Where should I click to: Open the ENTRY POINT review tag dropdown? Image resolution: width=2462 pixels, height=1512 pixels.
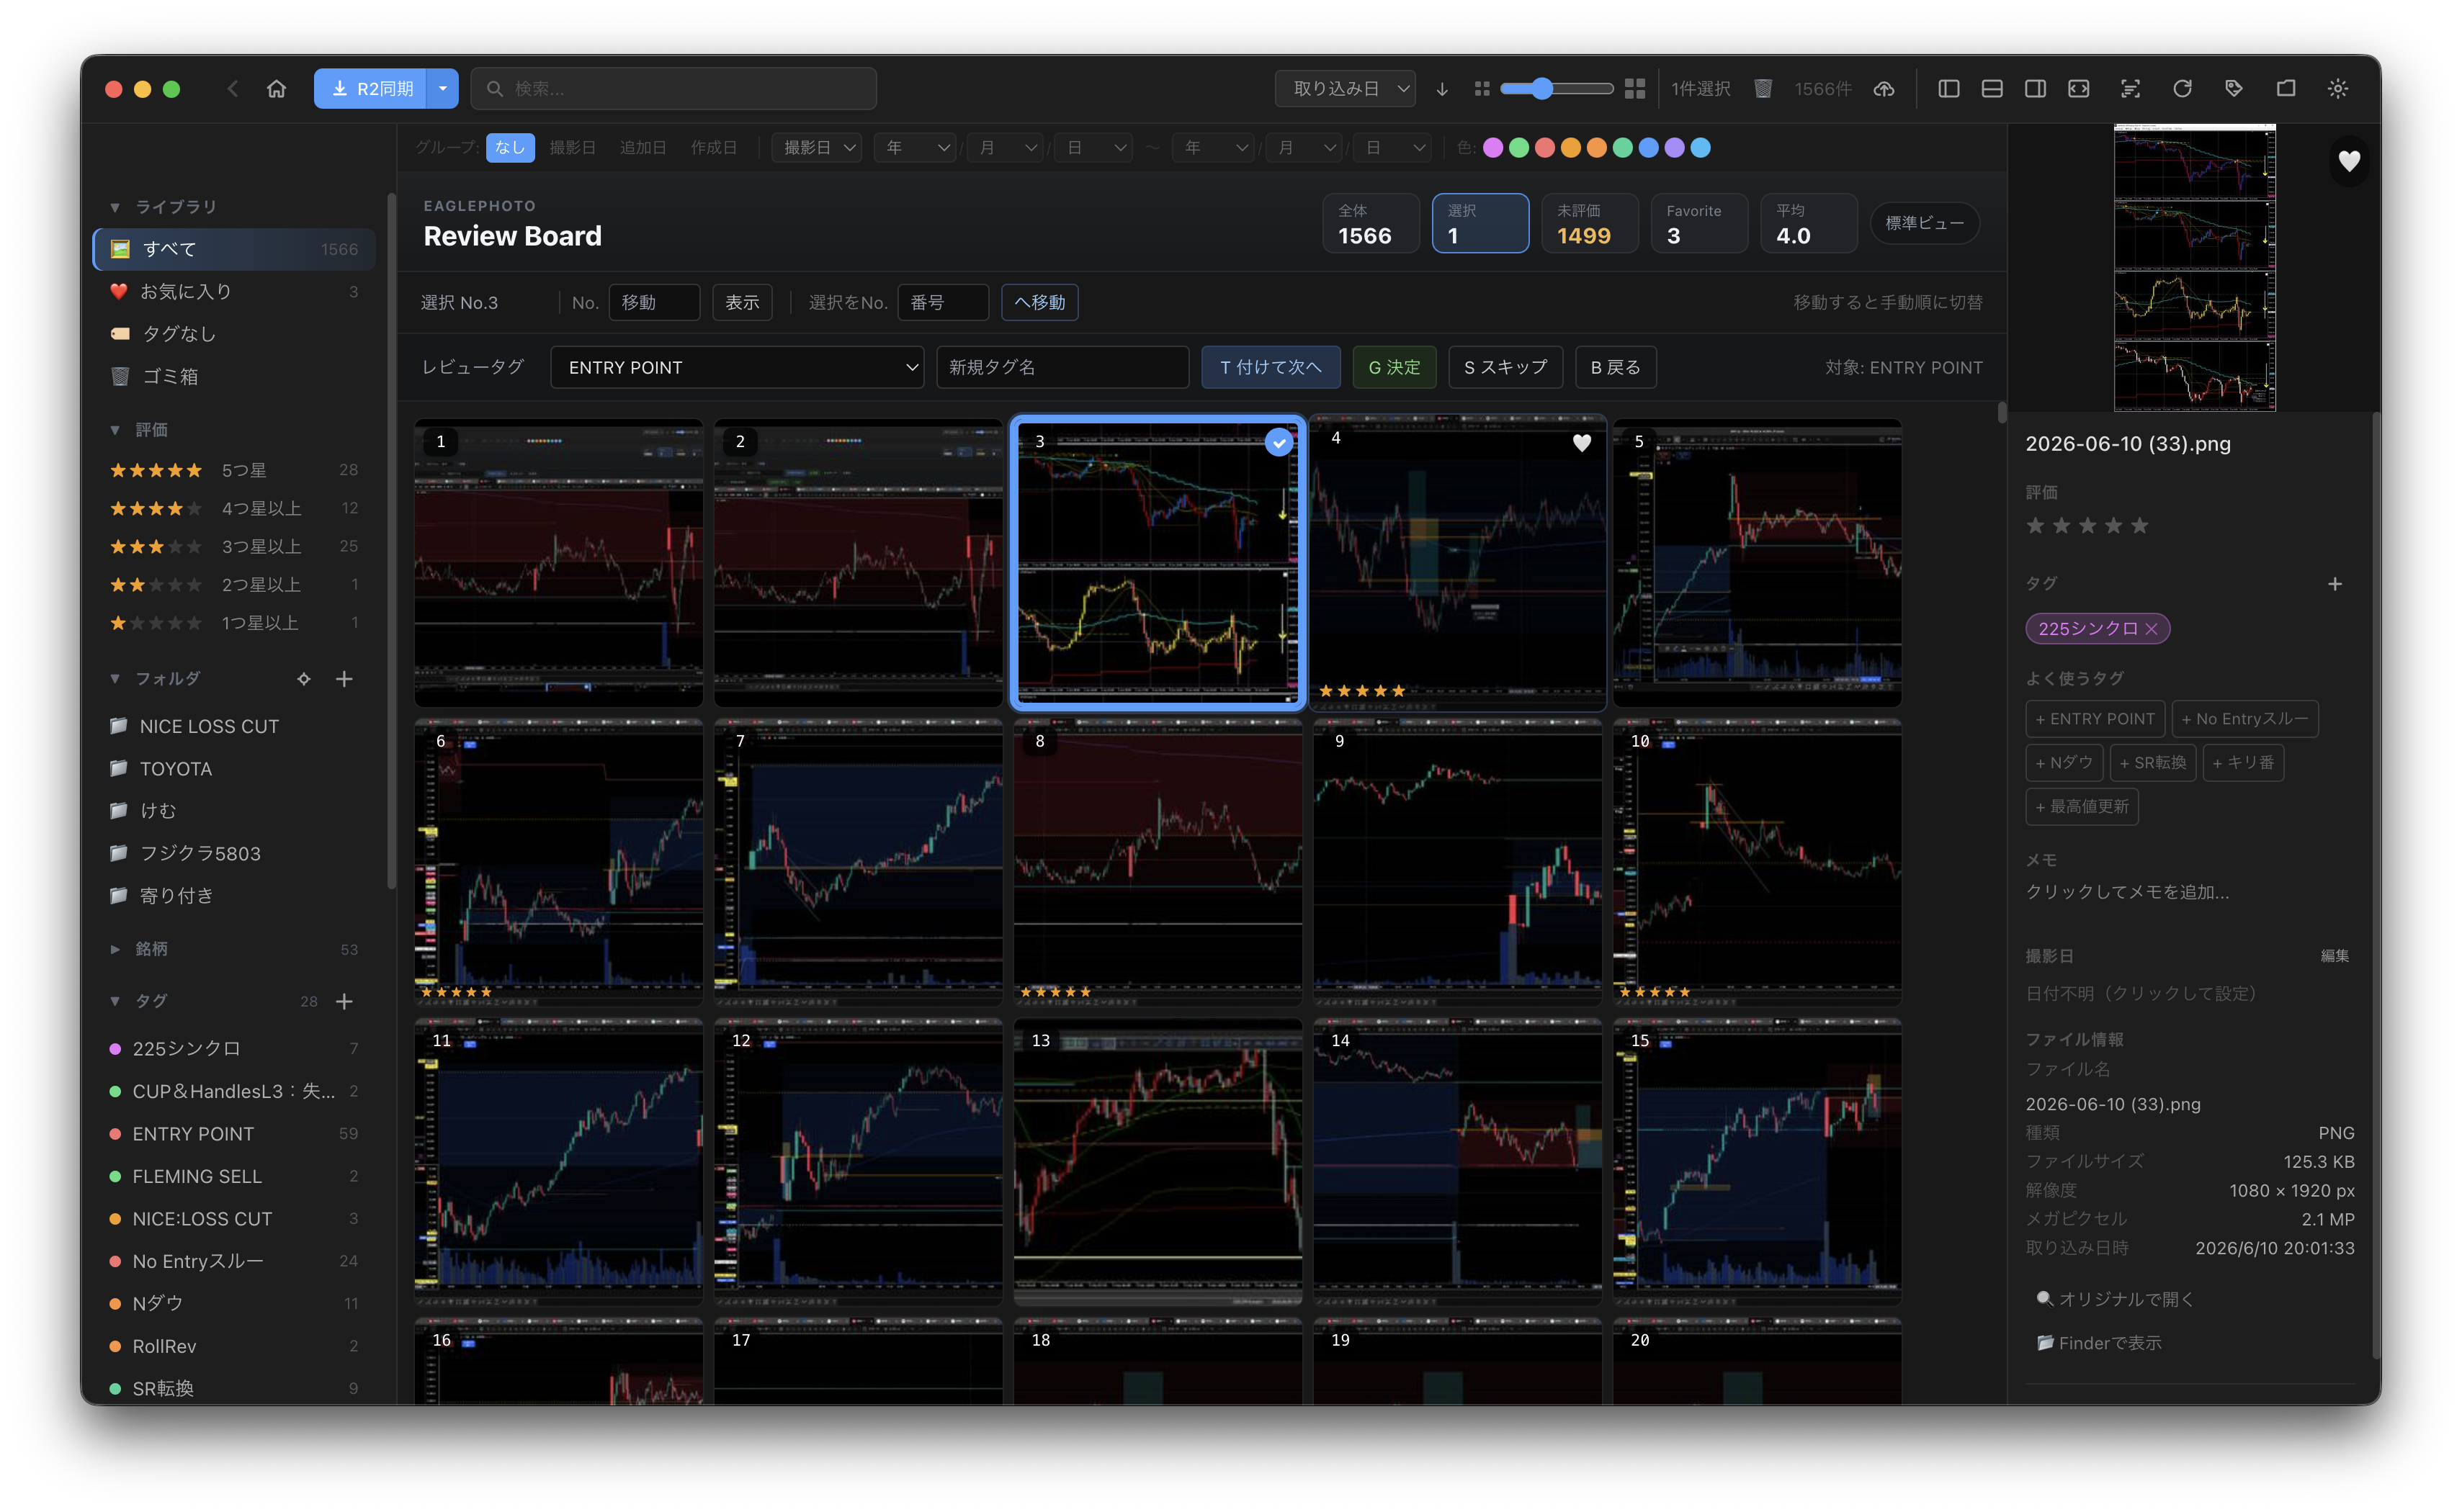736,368
